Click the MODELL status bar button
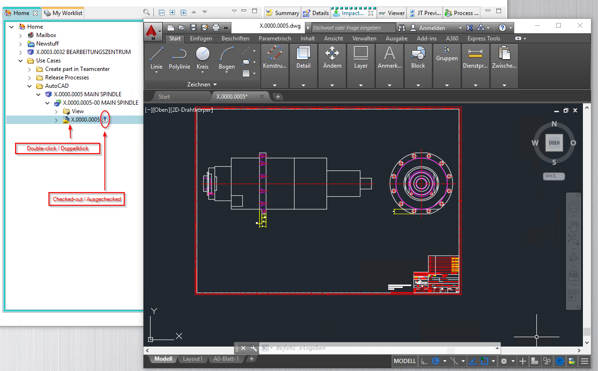The width and height of the screenshot is (598, 371). [x=405, y=361]
